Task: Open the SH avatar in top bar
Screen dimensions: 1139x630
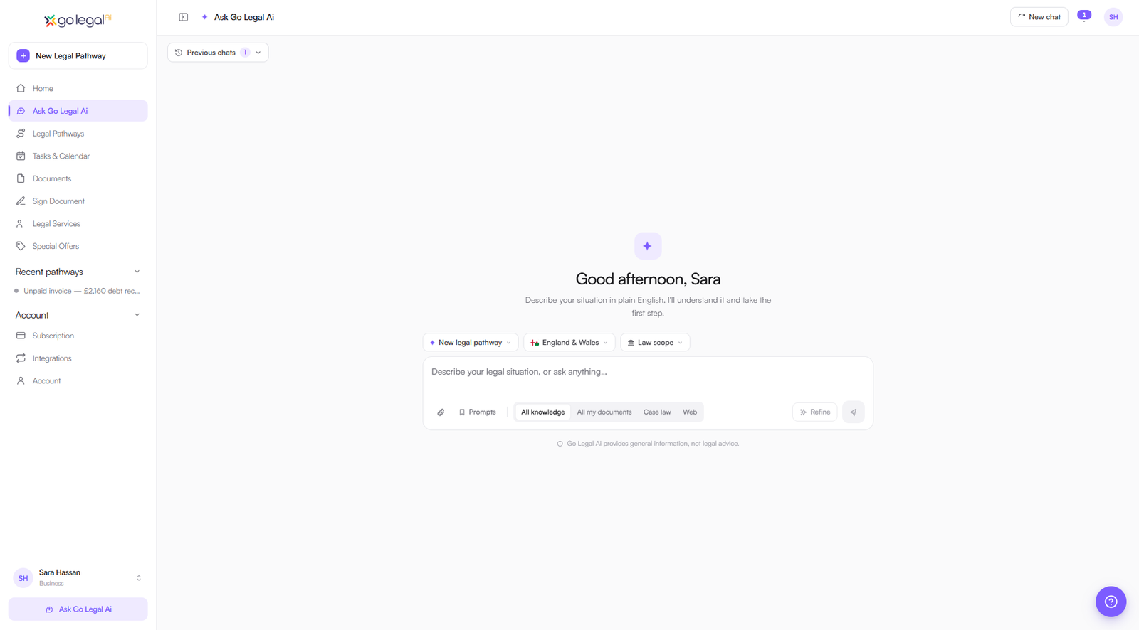Action: point(1113,17)
